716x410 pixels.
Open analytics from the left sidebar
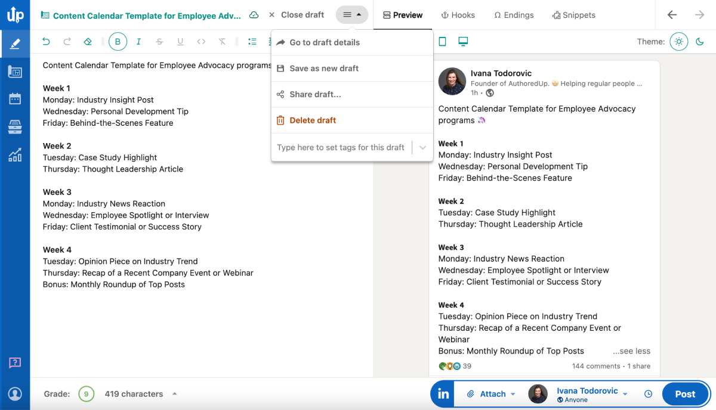(x=14, y=156)
